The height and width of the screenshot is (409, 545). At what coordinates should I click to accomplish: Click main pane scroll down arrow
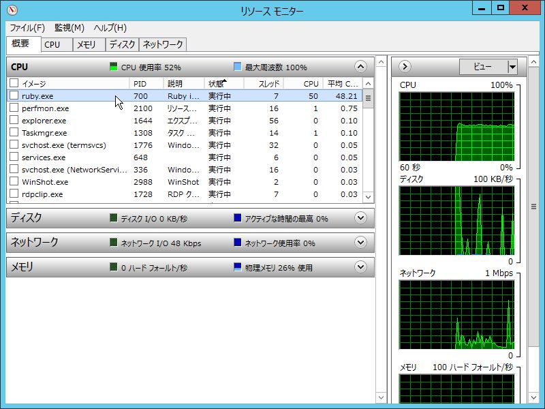[x=381, y=397]
